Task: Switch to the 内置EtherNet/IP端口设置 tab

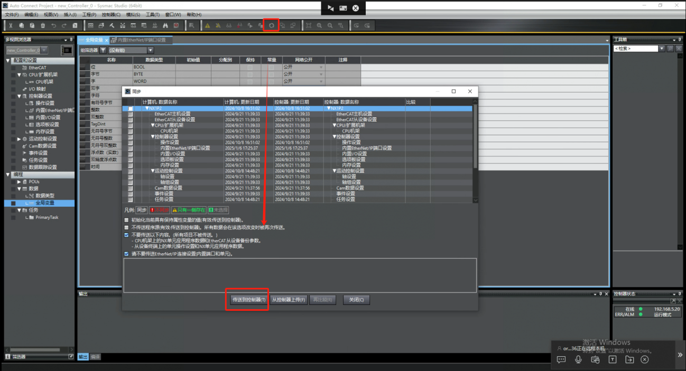Action: (x=141, y=40)
